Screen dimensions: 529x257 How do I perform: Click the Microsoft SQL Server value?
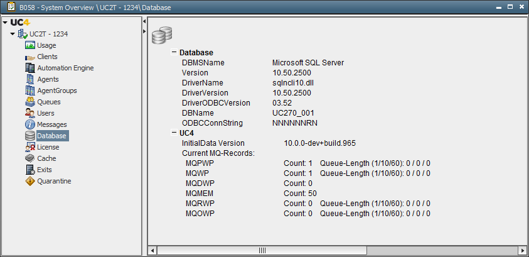308,62
